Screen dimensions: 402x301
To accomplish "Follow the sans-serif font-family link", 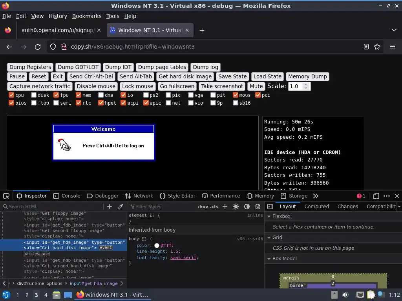I will [x=183, y=258].
